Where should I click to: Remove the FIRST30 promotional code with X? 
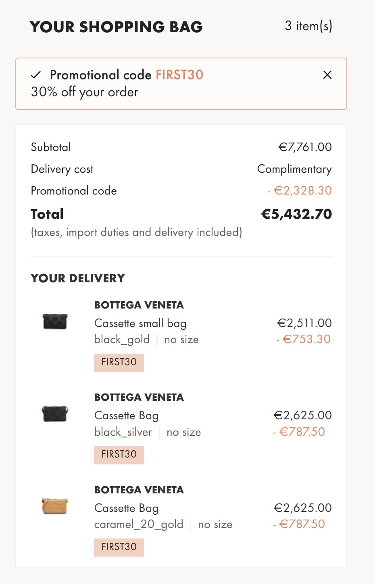pyautogui.click(x=327, y=75)
